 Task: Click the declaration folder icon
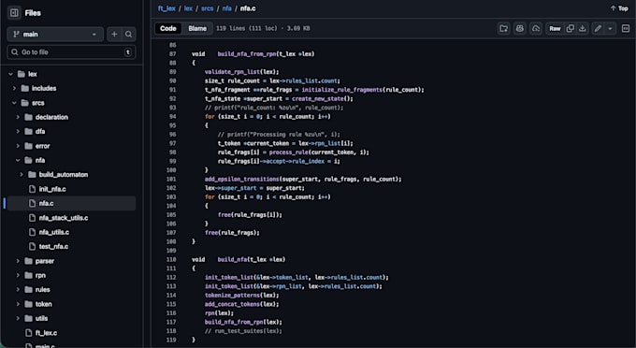coord(29,117)
